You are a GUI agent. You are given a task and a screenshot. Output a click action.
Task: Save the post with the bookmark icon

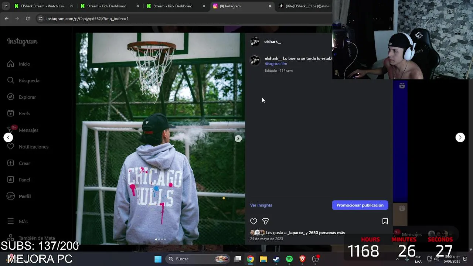[x=385, y=221]
